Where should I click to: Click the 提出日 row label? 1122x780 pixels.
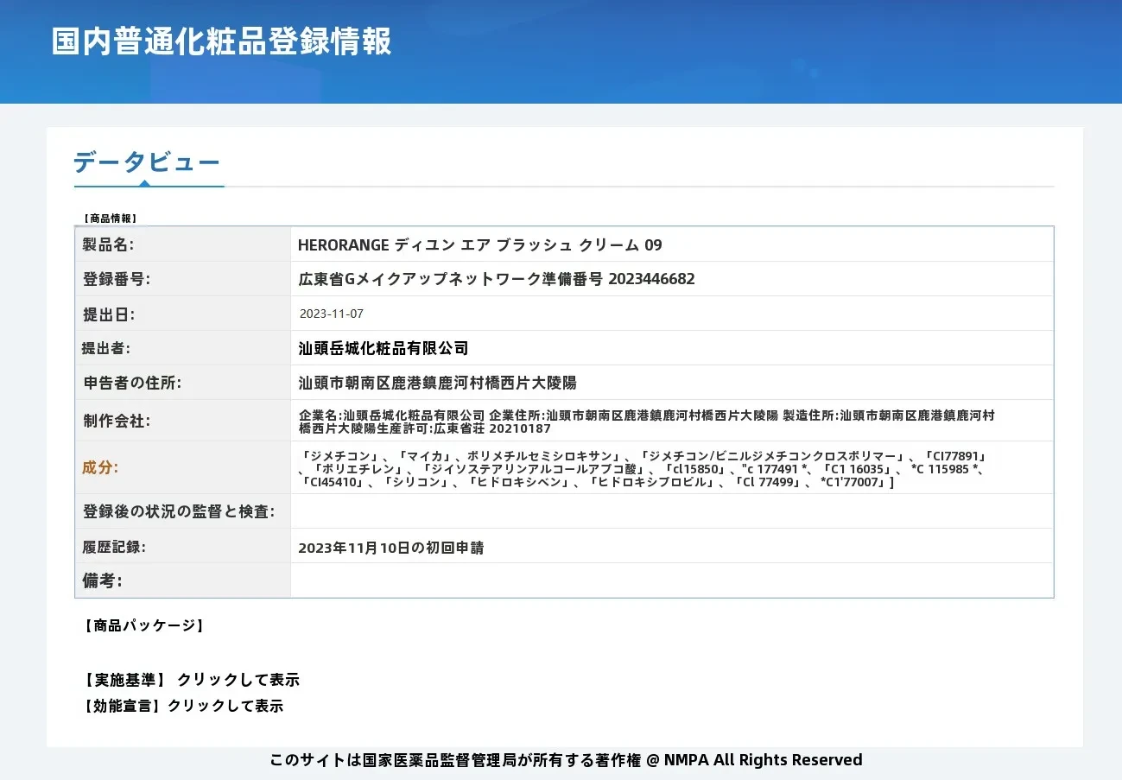[109, 314]
